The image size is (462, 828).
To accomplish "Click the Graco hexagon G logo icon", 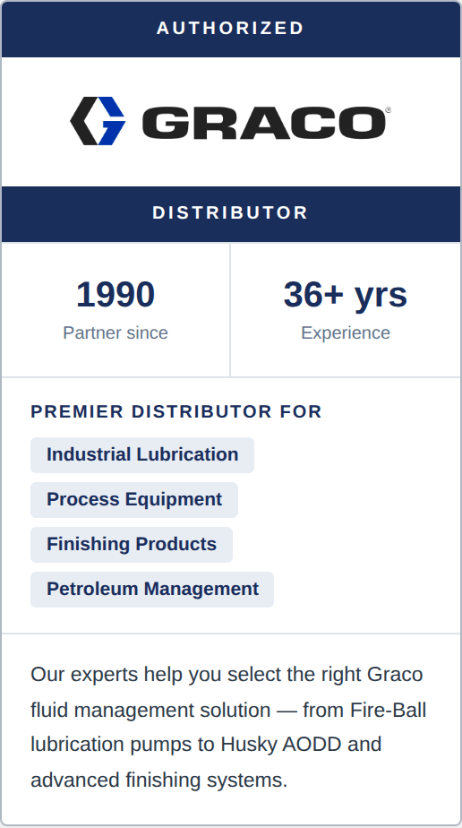I will point(98,121).
